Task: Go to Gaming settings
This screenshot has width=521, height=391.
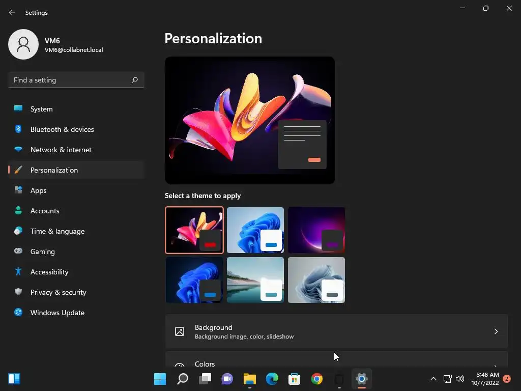Action: click(76, 252)
